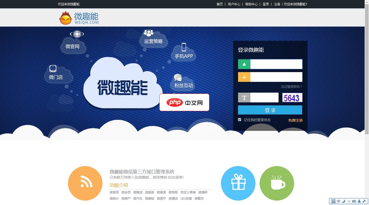Click the php中文网 logo badge
This screenshot has height=205, width=369.
(x=184, y=102)
